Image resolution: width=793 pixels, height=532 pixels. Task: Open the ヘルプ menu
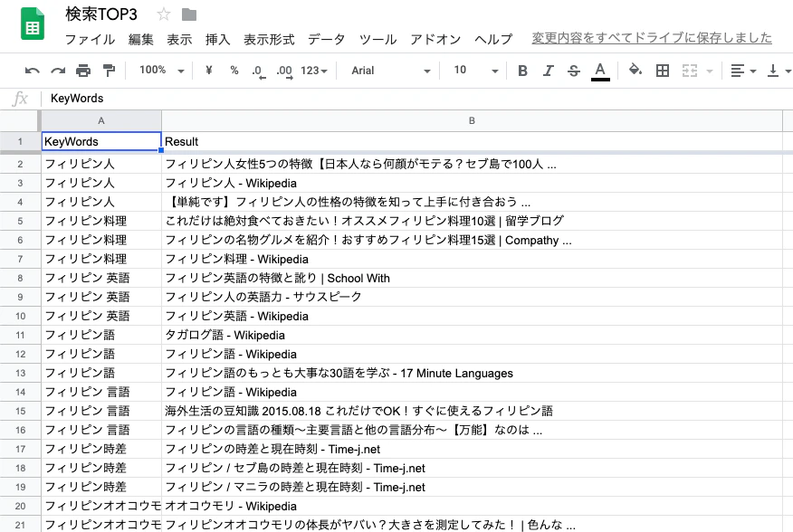(x=493, y=39)
